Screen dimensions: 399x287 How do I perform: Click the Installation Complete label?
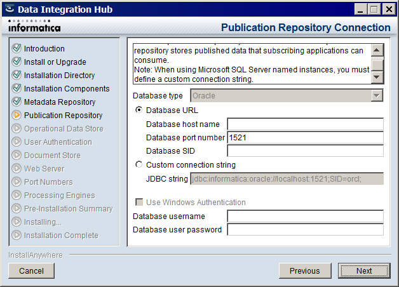61,236
